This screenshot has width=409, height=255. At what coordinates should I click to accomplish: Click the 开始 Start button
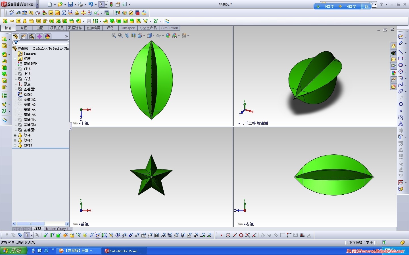tap(14, 251)
